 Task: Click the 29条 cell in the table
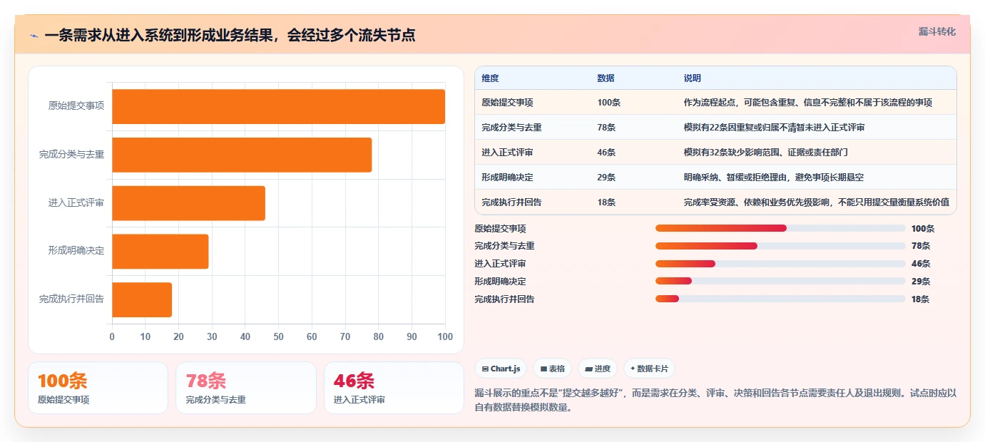coord(606,178)
